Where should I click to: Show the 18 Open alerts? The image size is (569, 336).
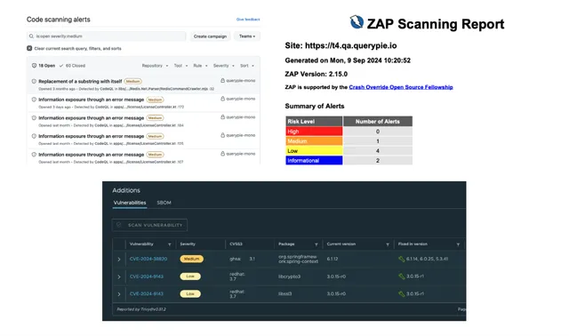pyautogui.click(x=44, y=66)
